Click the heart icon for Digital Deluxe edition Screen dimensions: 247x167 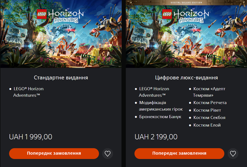[233, 153]
